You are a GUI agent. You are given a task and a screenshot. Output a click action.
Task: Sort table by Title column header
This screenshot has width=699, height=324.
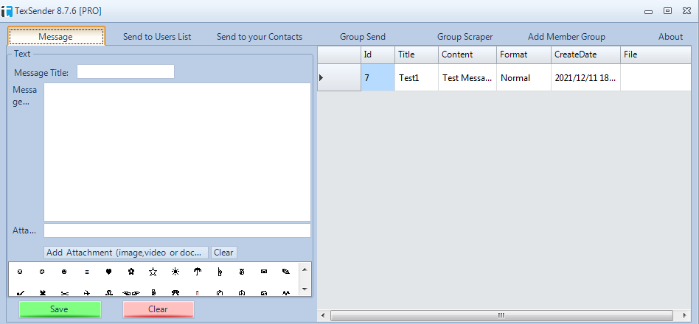pos(417,54)
